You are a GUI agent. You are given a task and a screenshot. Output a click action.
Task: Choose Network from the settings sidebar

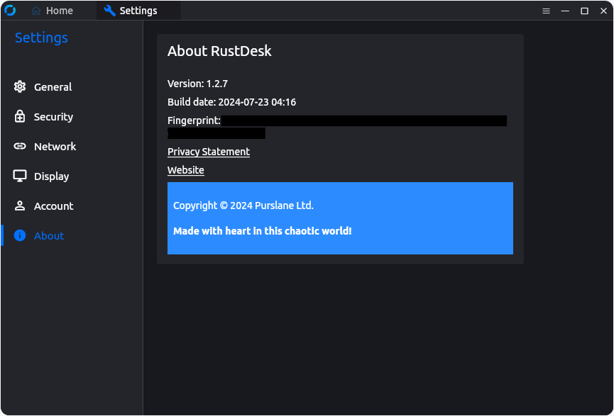[x=55, y=146]
